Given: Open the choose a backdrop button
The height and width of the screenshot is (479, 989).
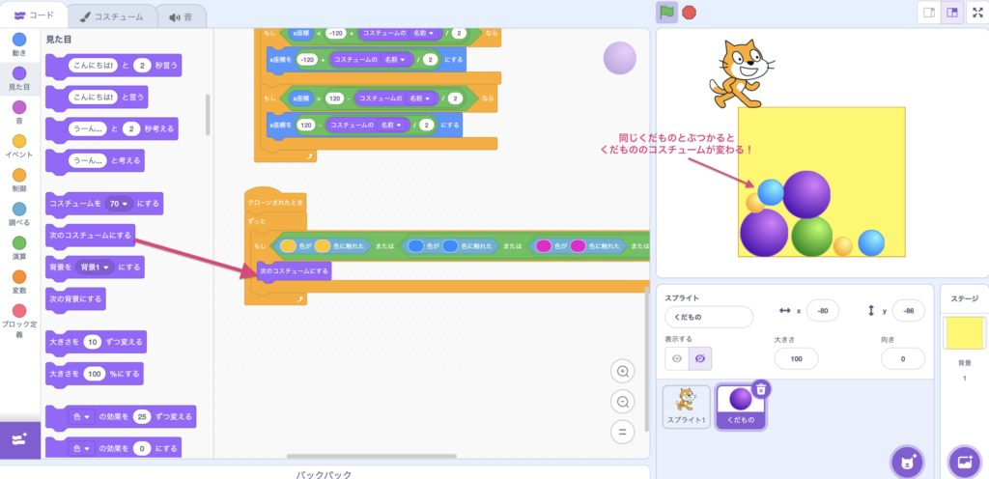Looking at the screenshot, I should pos(965,463).
